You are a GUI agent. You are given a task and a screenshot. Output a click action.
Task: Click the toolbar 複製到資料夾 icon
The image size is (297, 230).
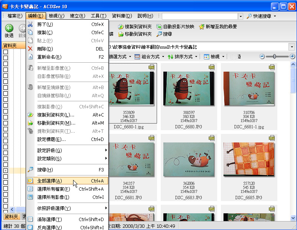(x=121, y=27)
